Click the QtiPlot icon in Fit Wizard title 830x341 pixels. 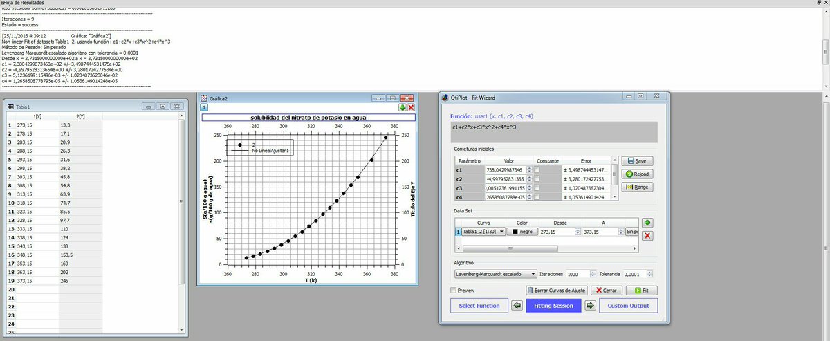point(445,98)
